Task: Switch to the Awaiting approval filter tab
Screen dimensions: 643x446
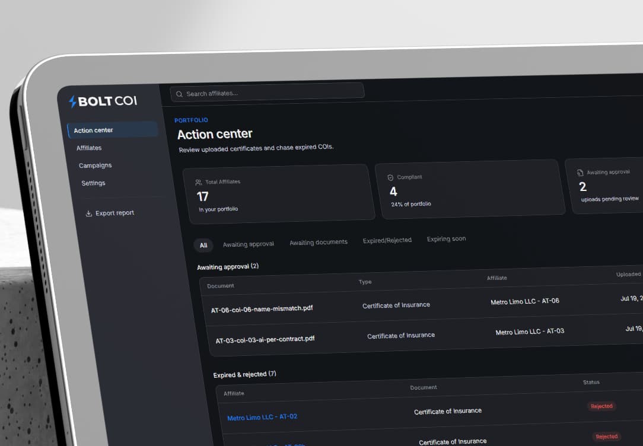Action: click(249, 244)
